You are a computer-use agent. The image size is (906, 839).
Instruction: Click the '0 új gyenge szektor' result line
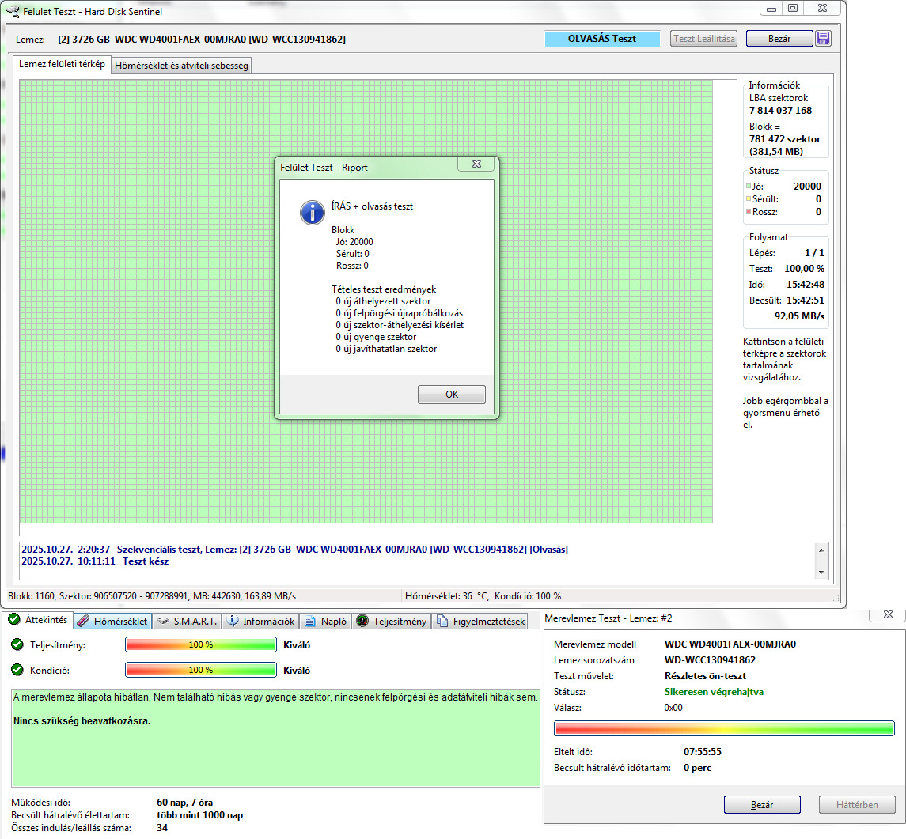(376, 337)
